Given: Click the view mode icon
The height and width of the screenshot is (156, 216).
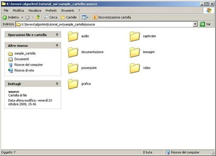Looking at the screenshot, I should pyautogui.click(x=84, y=17).
